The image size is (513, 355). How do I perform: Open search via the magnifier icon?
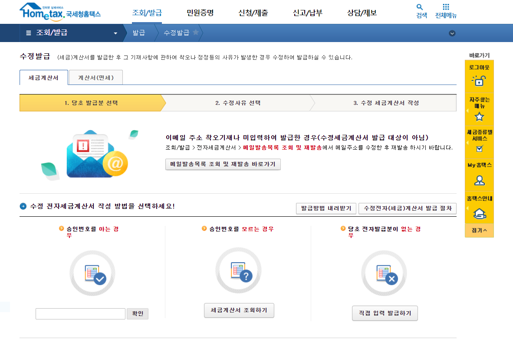[x=419, y=8]
